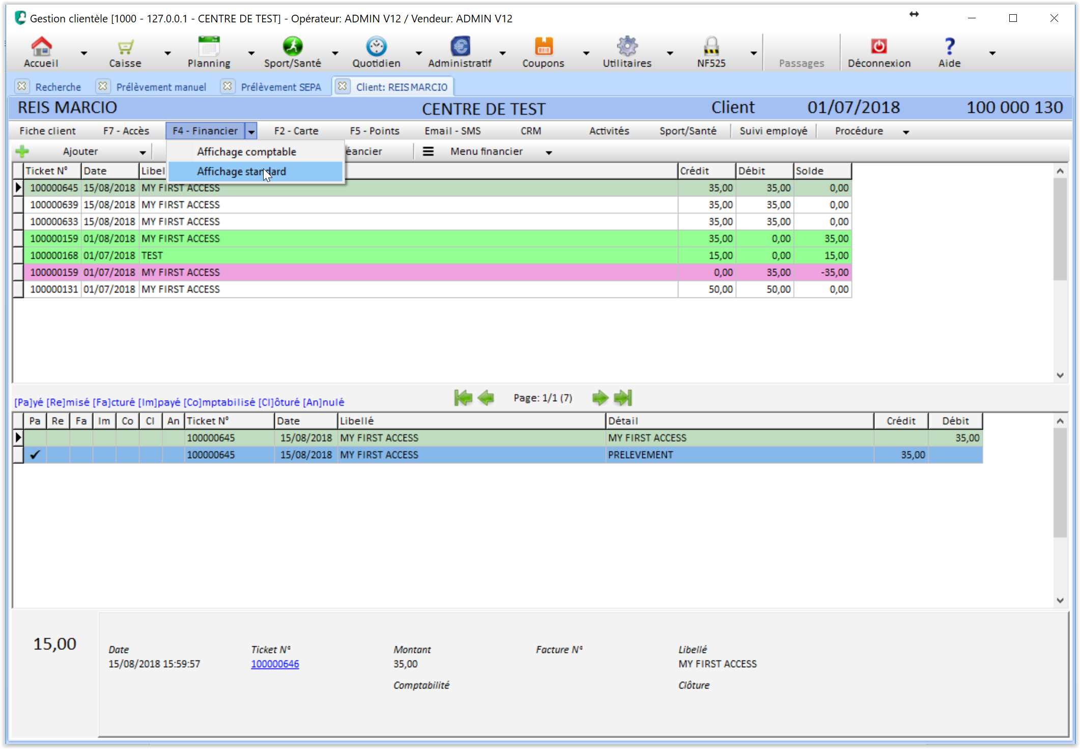
Task: Open the F4 - Financier dropdown arrow
Action: point(251,131)
